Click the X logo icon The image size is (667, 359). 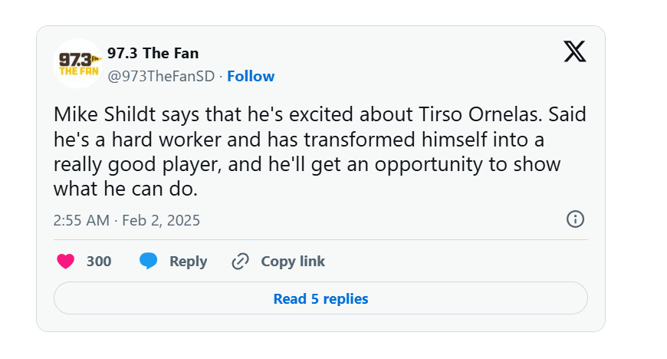tap(575, 51)
